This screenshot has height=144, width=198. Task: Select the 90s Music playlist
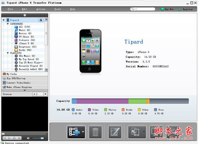[x=25, y=56]
